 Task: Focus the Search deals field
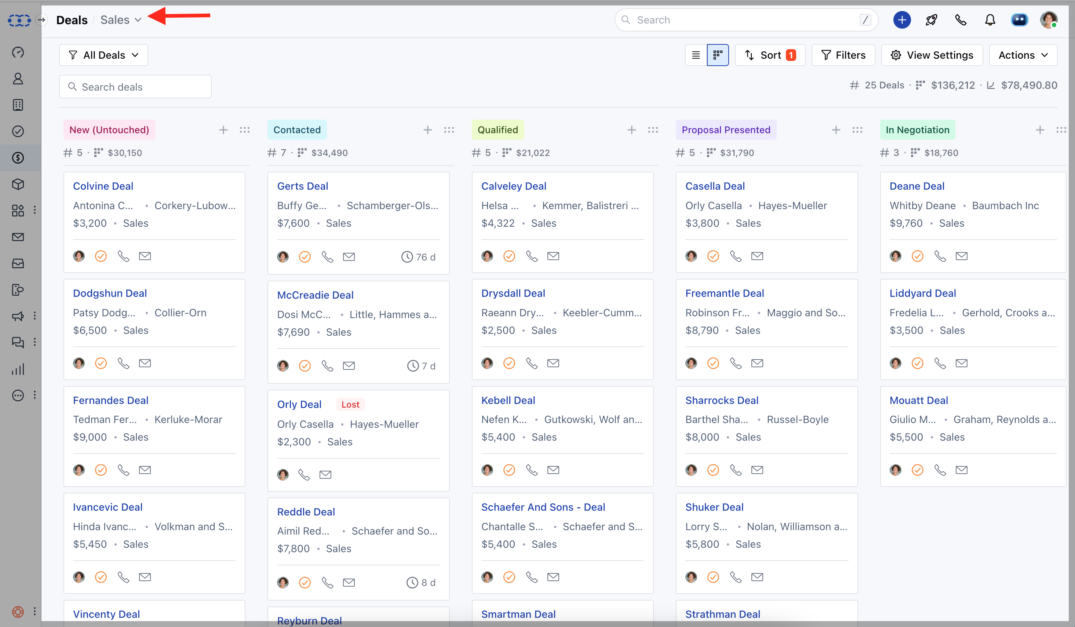pos(135,87)
